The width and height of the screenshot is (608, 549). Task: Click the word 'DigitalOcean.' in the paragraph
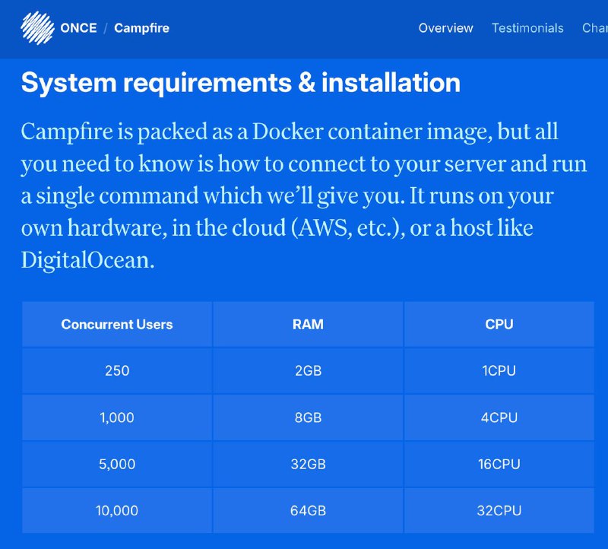pos(88,260)
